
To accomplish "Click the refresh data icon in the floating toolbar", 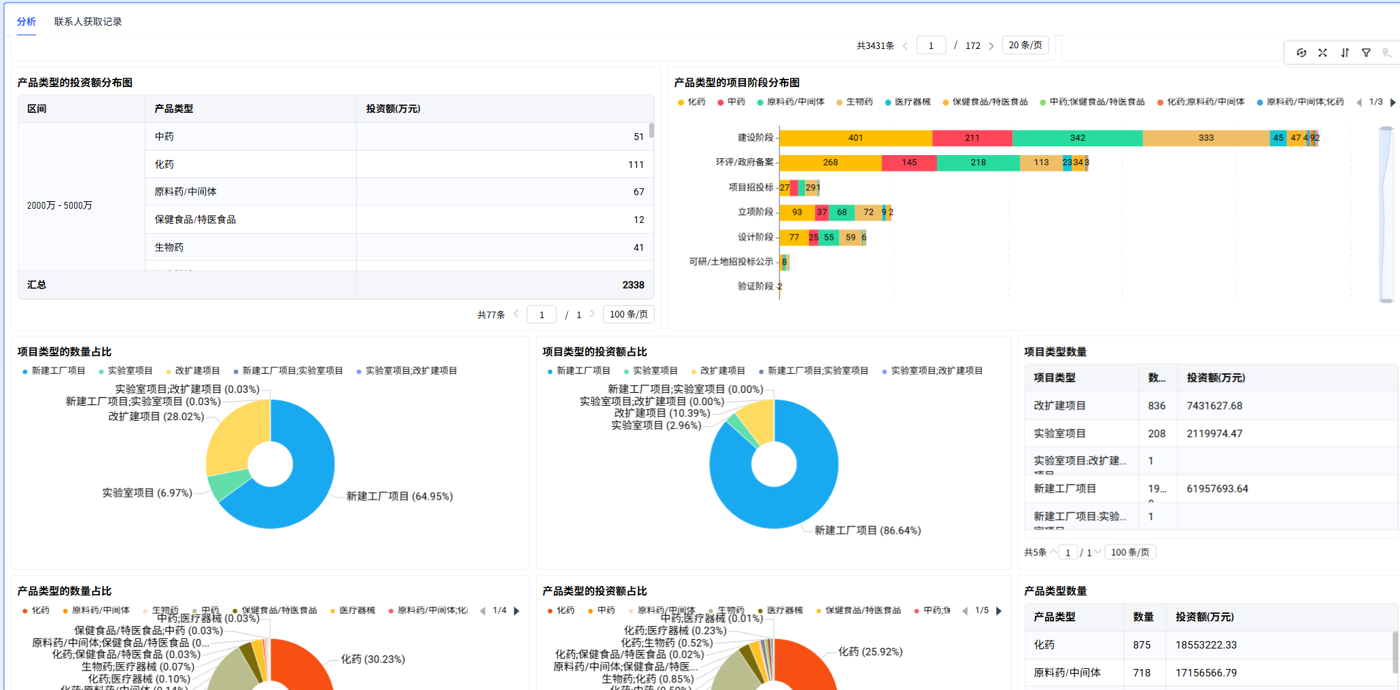I will (1301, 53).
